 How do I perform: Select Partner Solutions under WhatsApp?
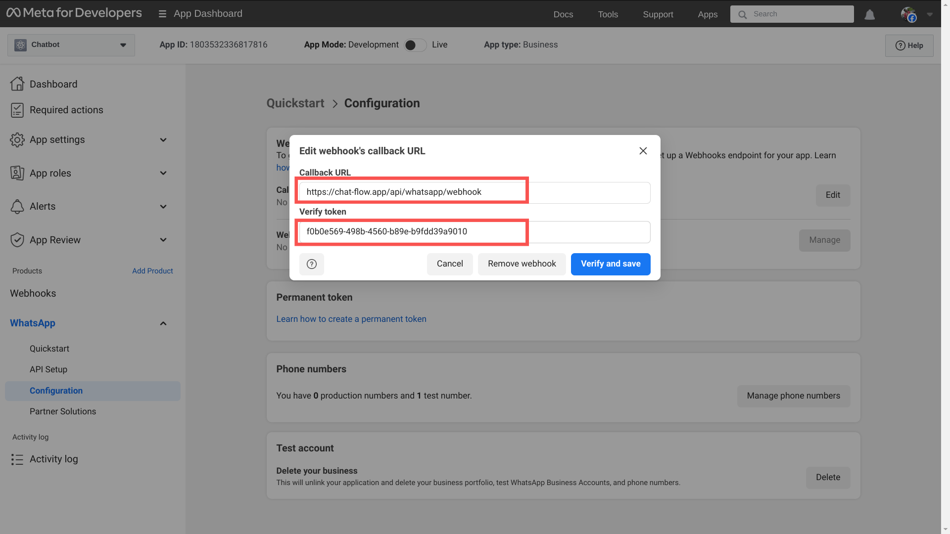[63, 411]
